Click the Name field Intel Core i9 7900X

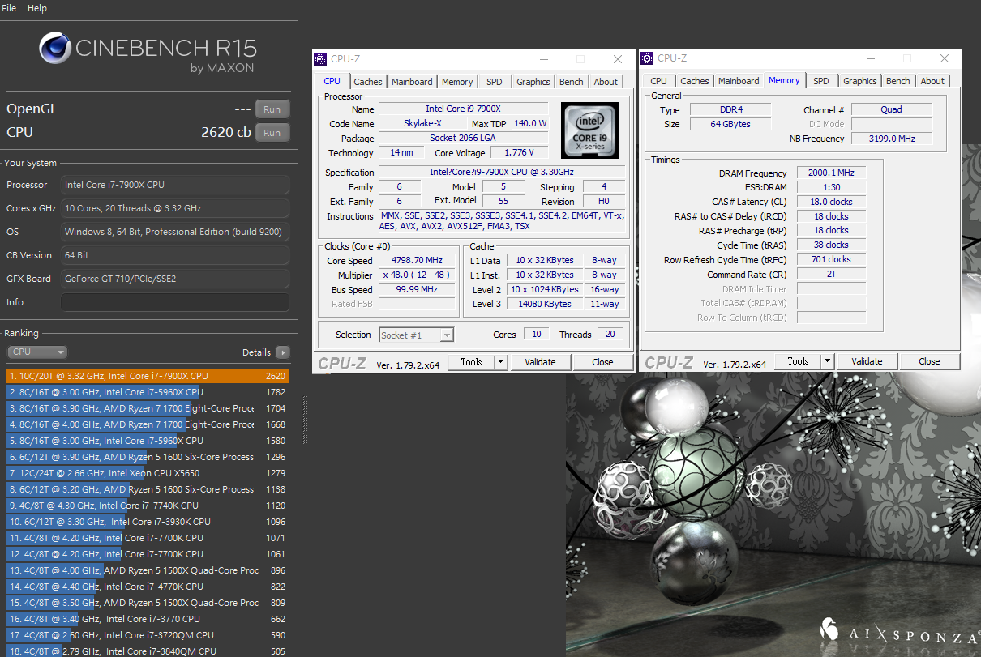click(x=464, y=109)
